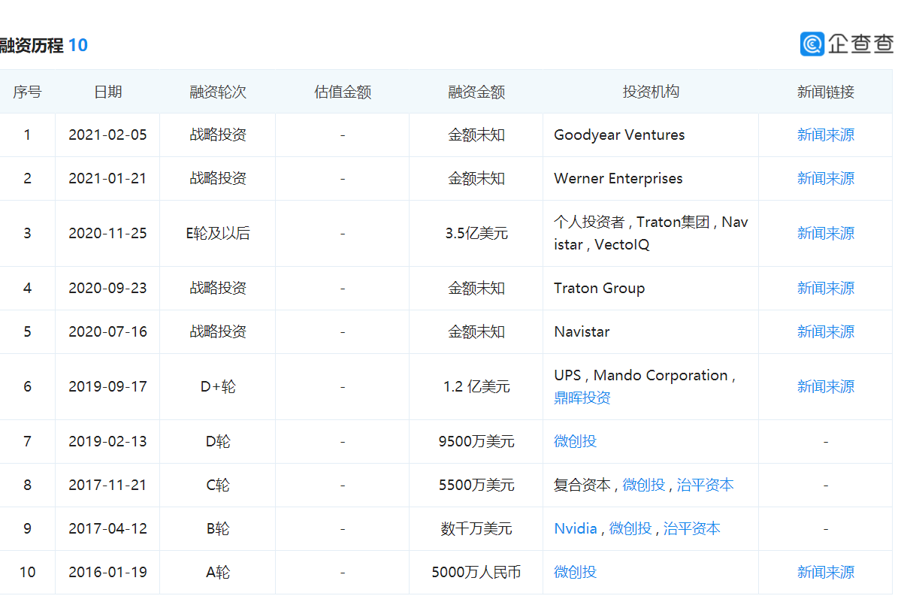Click the 融资轮次 column header
Screen dimensions: 907x608
tap(218, 92)
